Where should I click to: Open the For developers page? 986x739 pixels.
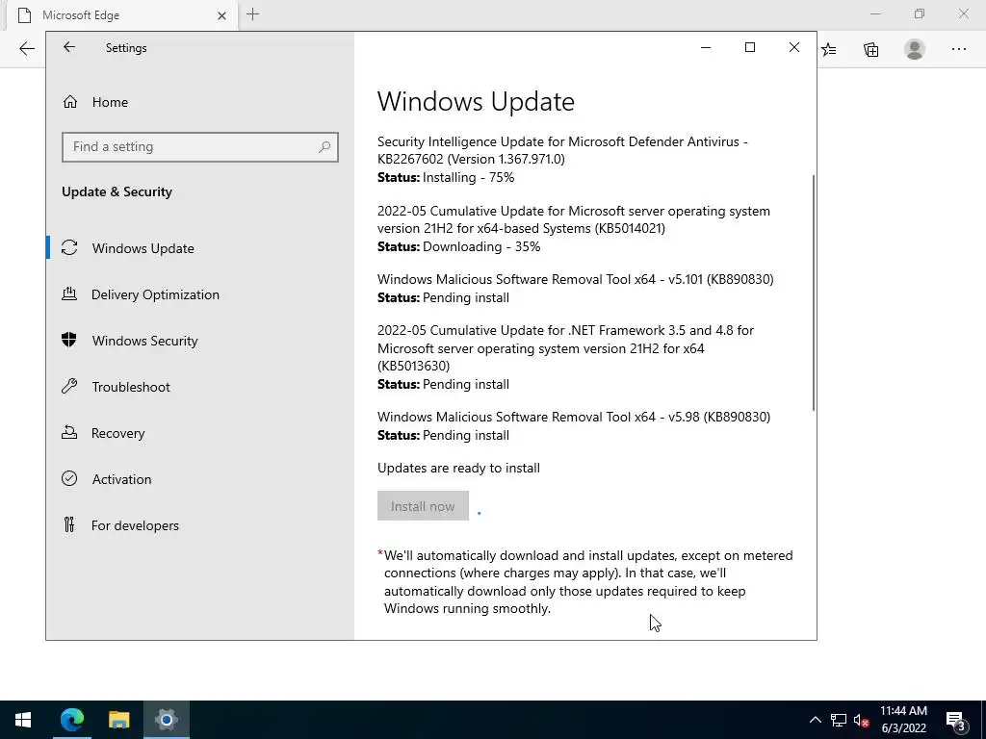point(200,525)
